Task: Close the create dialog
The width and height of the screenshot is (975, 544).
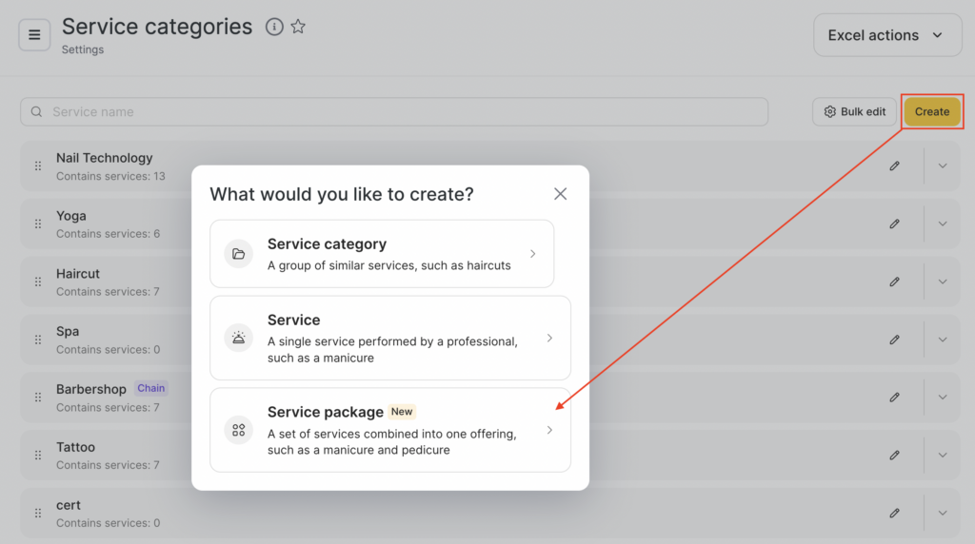Action: (x=560, y=194)
